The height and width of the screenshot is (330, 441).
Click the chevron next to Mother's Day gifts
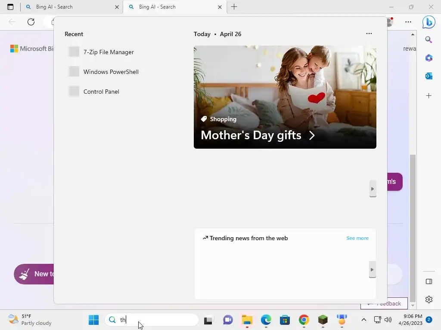coord(312,135)
